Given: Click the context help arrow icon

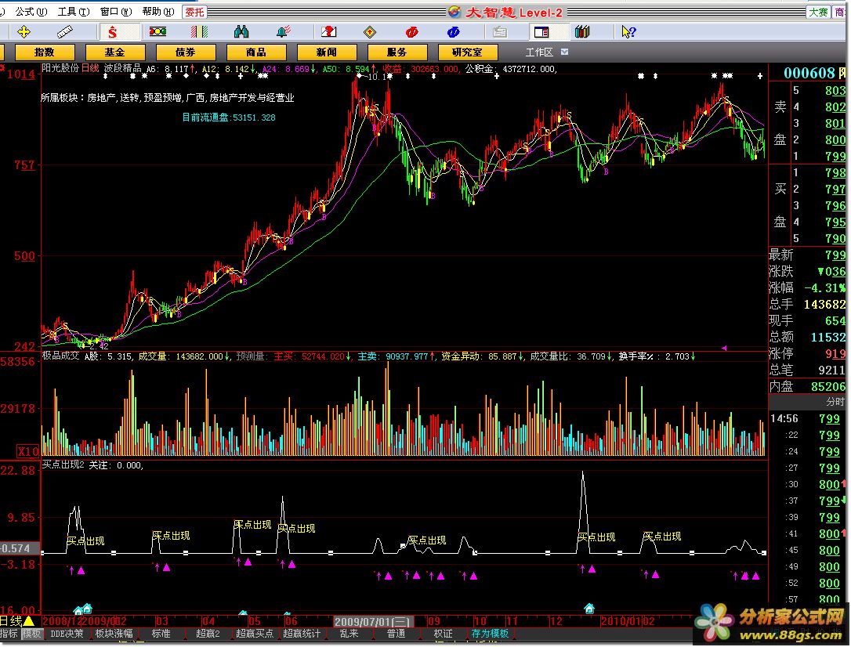Looking at the screenshot, I should click(x=628, y=32).
